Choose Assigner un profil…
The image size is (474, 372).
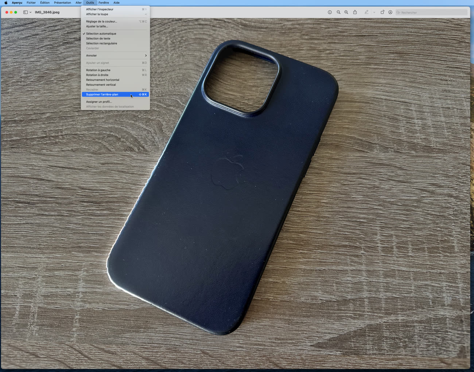tap(115, 102)
